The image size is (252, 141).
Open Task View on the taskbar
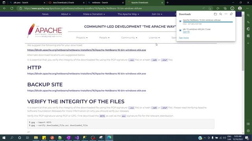tap(27, 137)
